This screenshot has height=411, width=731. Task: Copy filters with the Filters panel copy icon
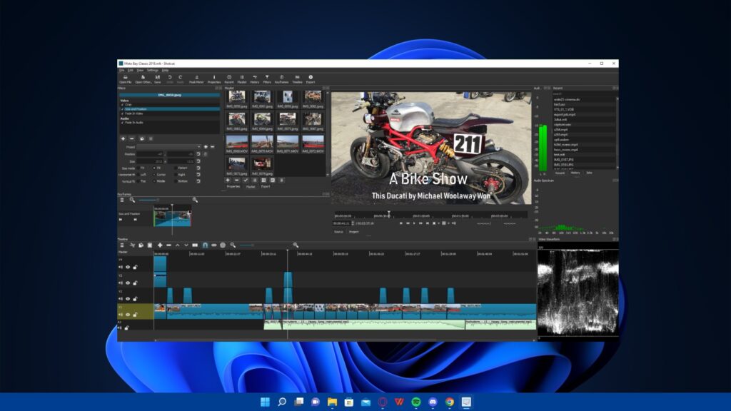pos(142,139)
